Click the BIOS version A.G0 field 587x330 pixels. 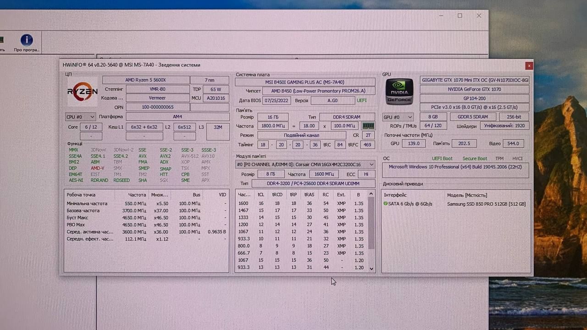click(x=332, y=100)
